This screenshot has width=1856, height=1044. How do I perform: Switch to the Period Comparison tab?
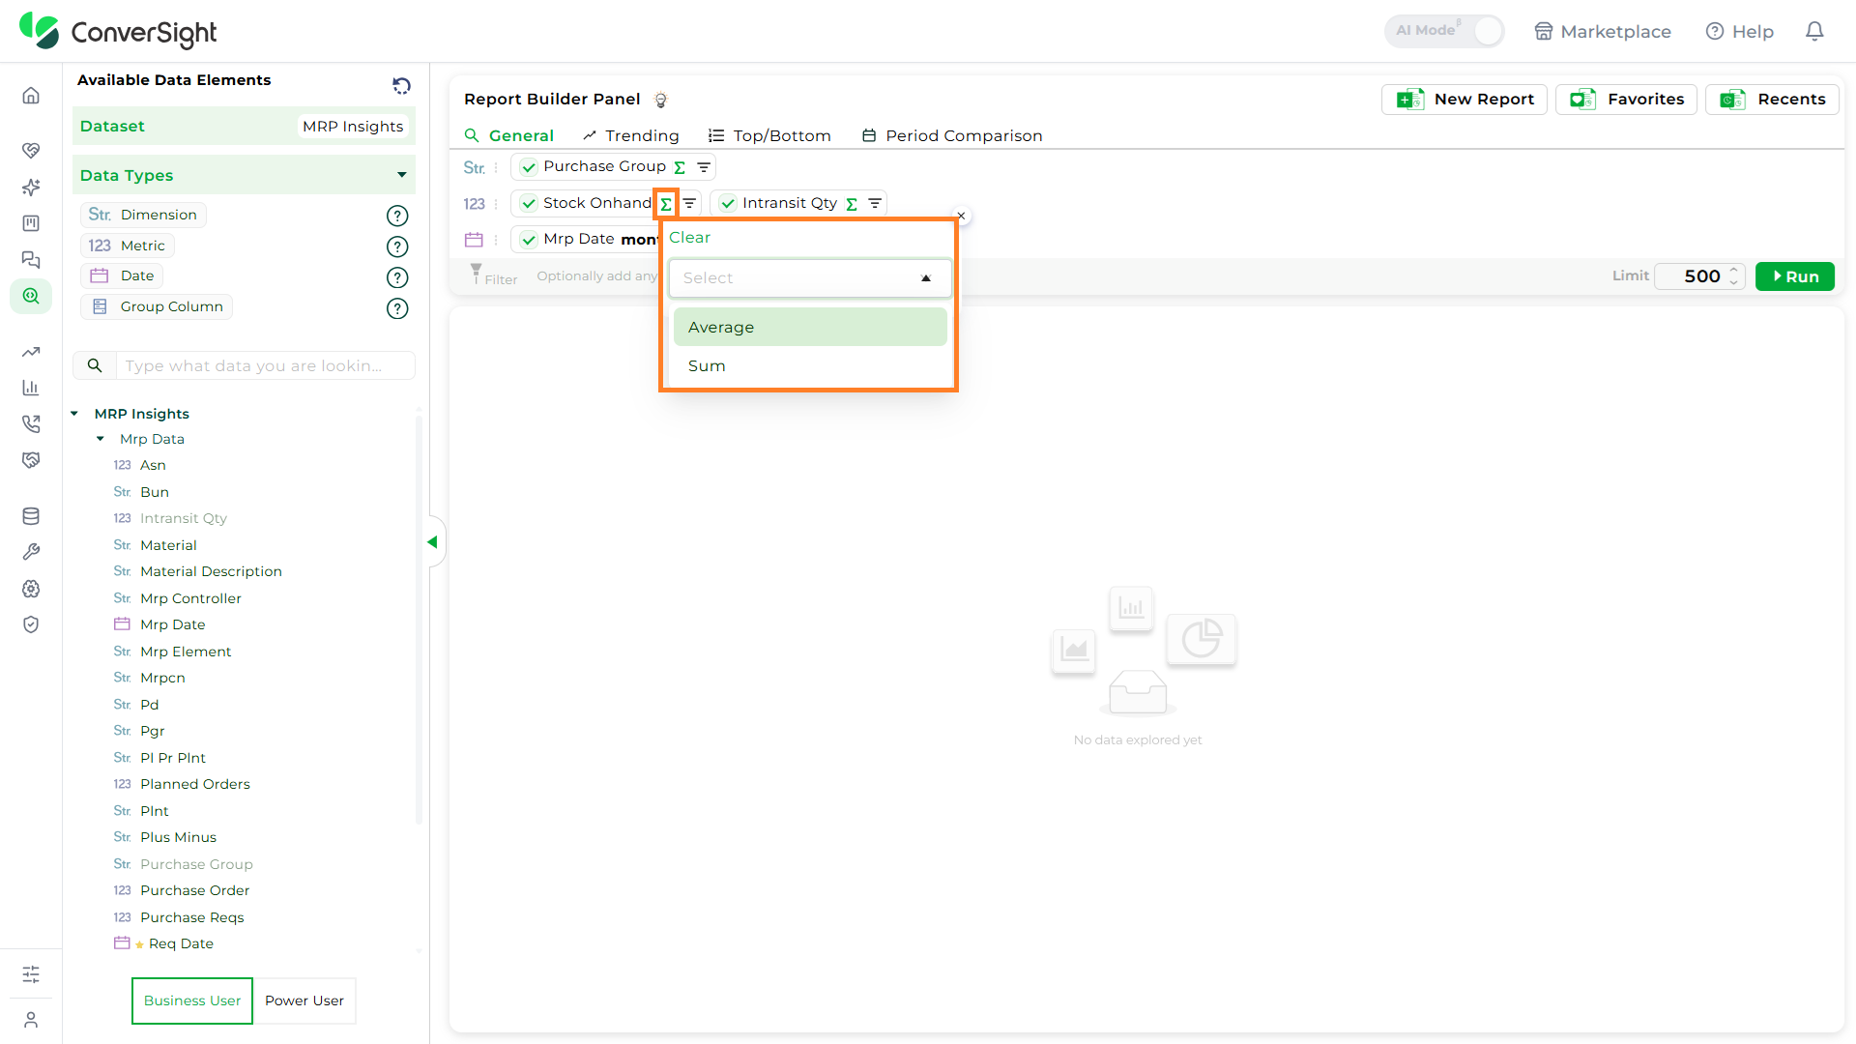[952, 135]
